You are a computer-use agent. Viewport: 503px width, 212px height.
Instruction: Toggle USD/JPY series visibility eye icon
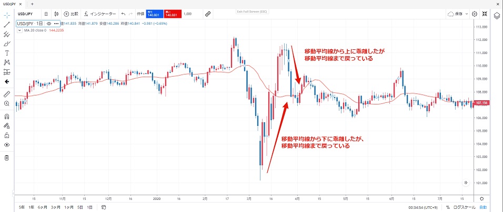tap(48, 24)
